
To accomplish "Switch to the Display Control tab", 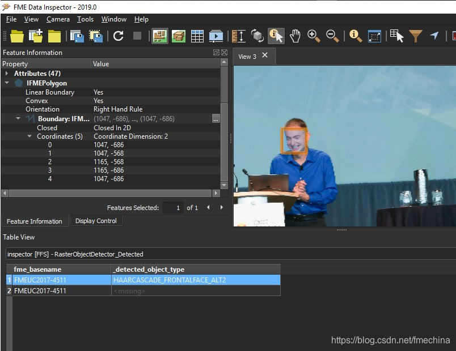I will point(96,221).
